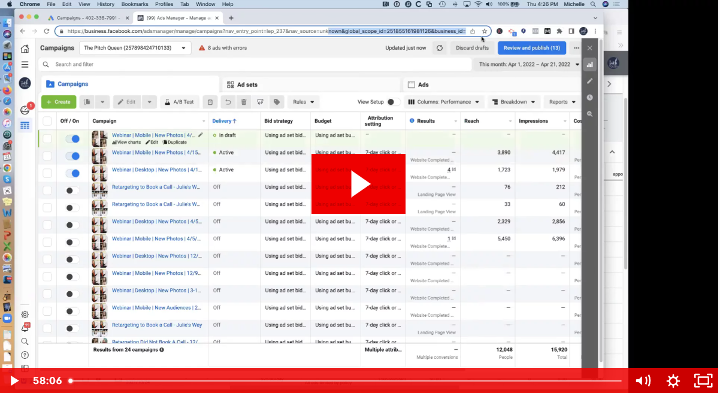Open the history clock icon in side panel
The height and width of the screenshot is (393, 720).
590,97
